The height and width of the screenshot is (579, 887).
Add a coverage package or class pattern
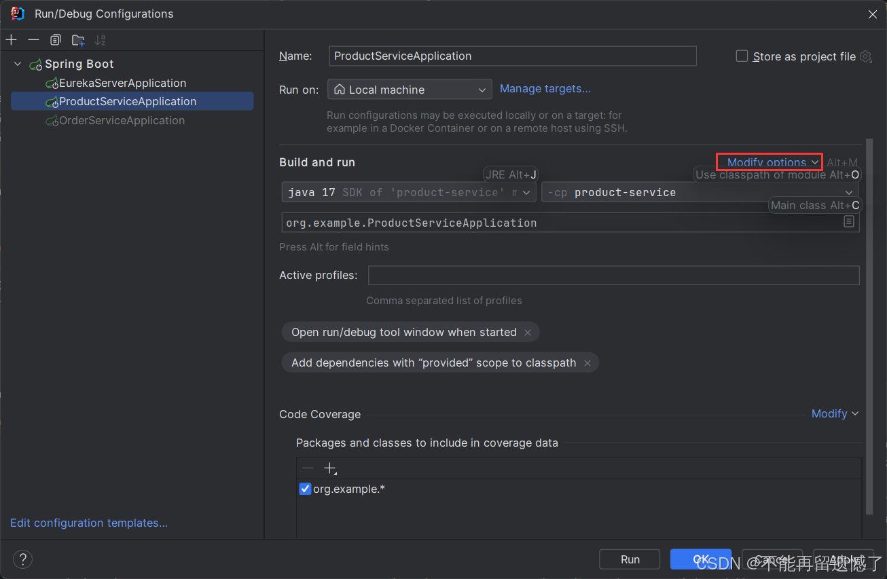click(330, 468)
